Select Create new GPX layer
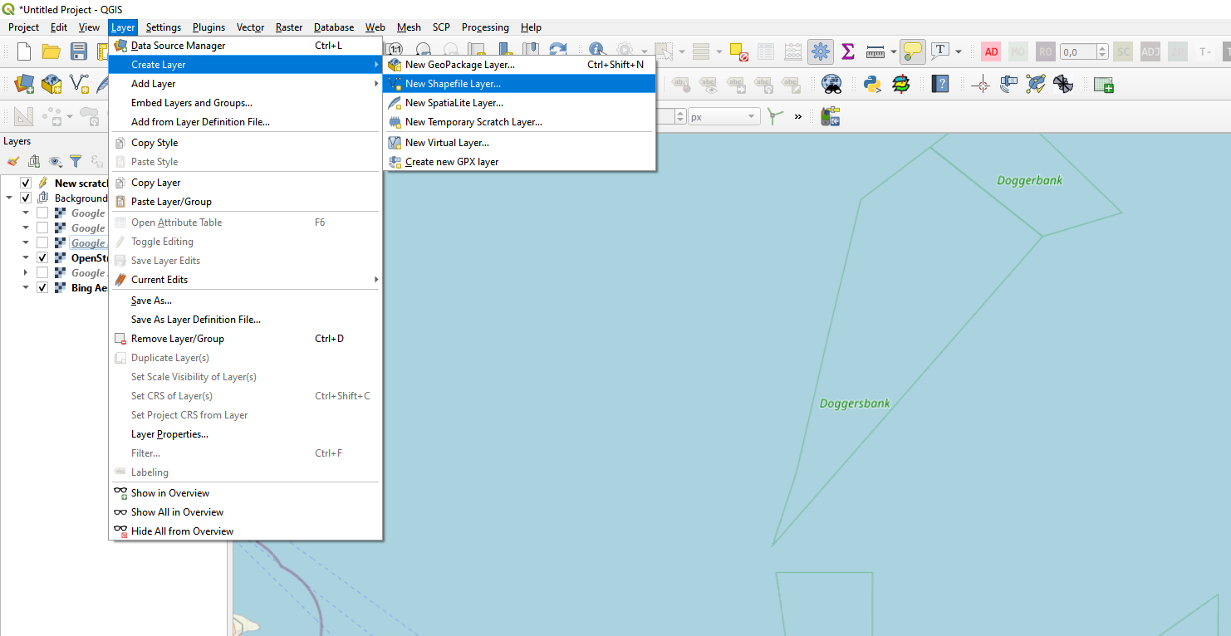The width and height of the screenshot is (1231, 636). click(520, 162)
